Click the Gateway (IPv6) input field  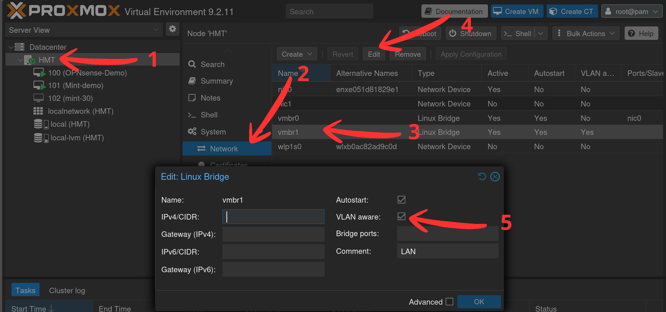point(273,269)
